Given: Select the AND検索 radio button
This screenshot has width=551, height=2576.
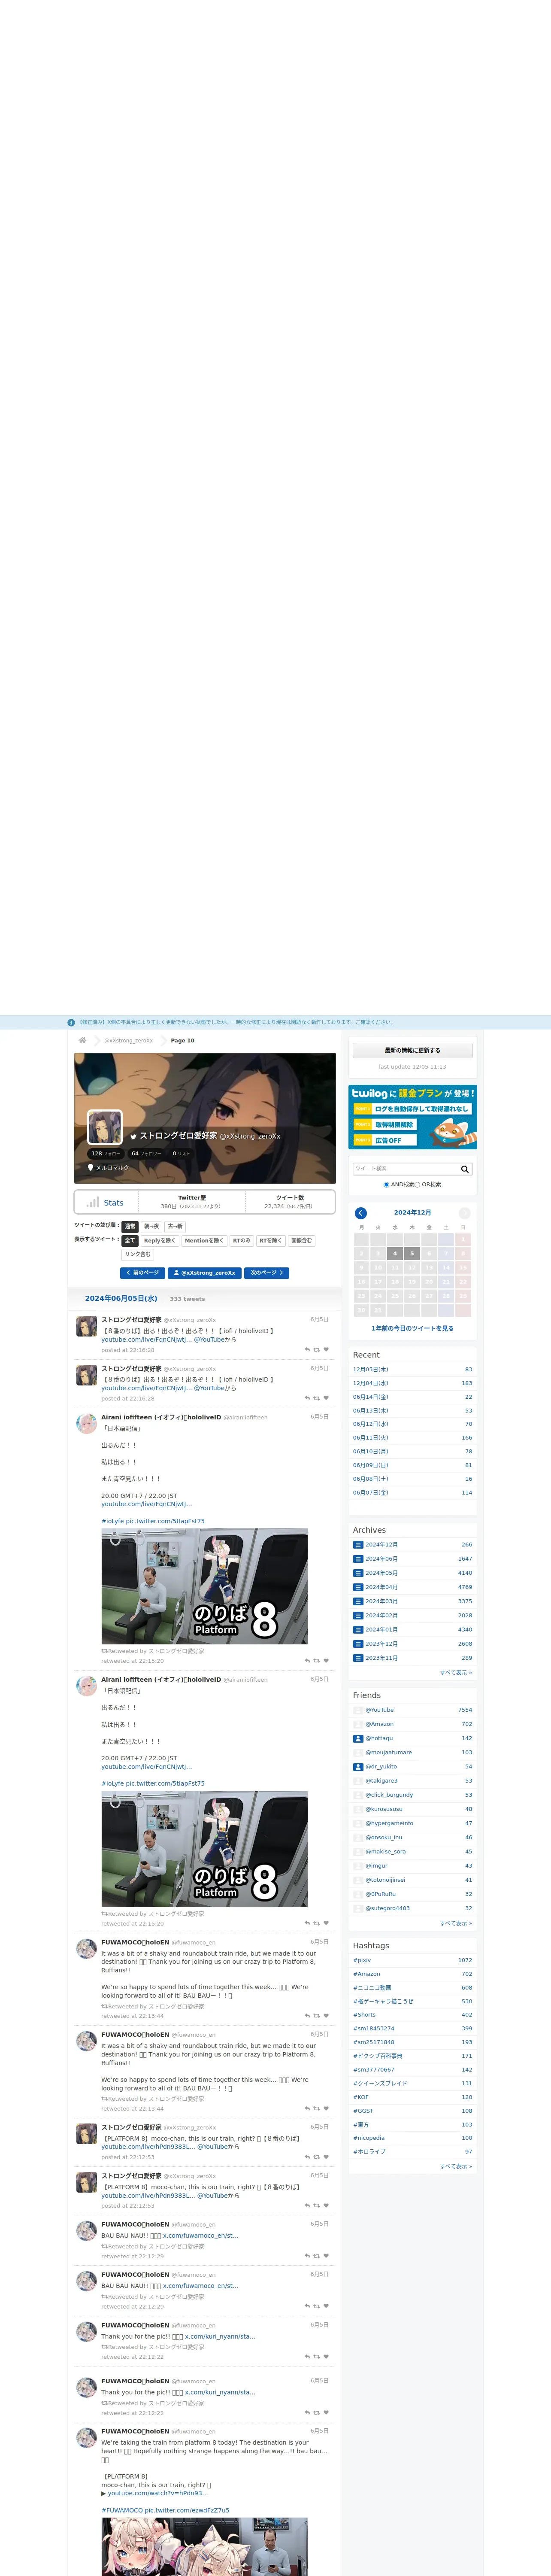Looking at the screenshot, I should tap(387, 1185).
